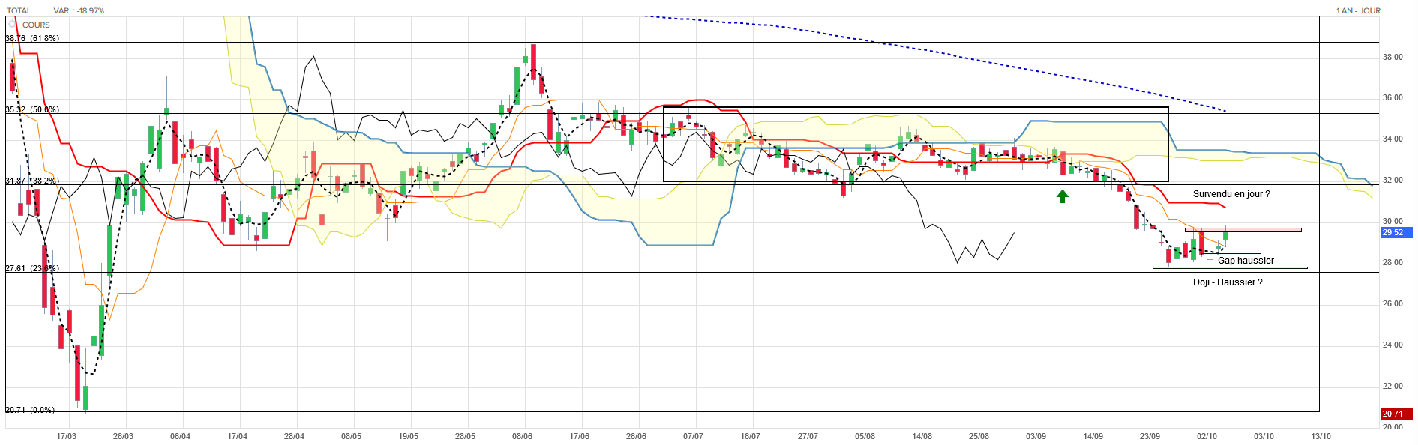This screenshot has height=445, width=1418.
Task: Select the current price tag 29.52
Action: 1396,232
